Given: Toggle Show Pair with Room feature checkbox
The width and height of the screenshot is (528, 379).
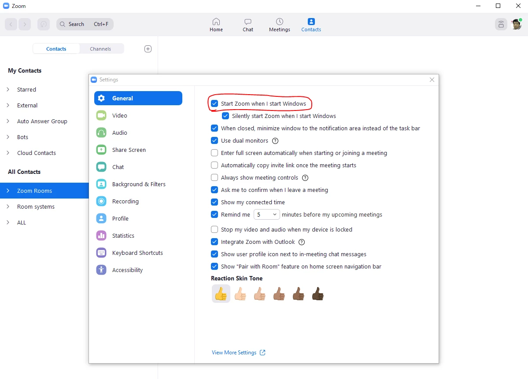Looking at the screenshot, I should coord(214,267).
